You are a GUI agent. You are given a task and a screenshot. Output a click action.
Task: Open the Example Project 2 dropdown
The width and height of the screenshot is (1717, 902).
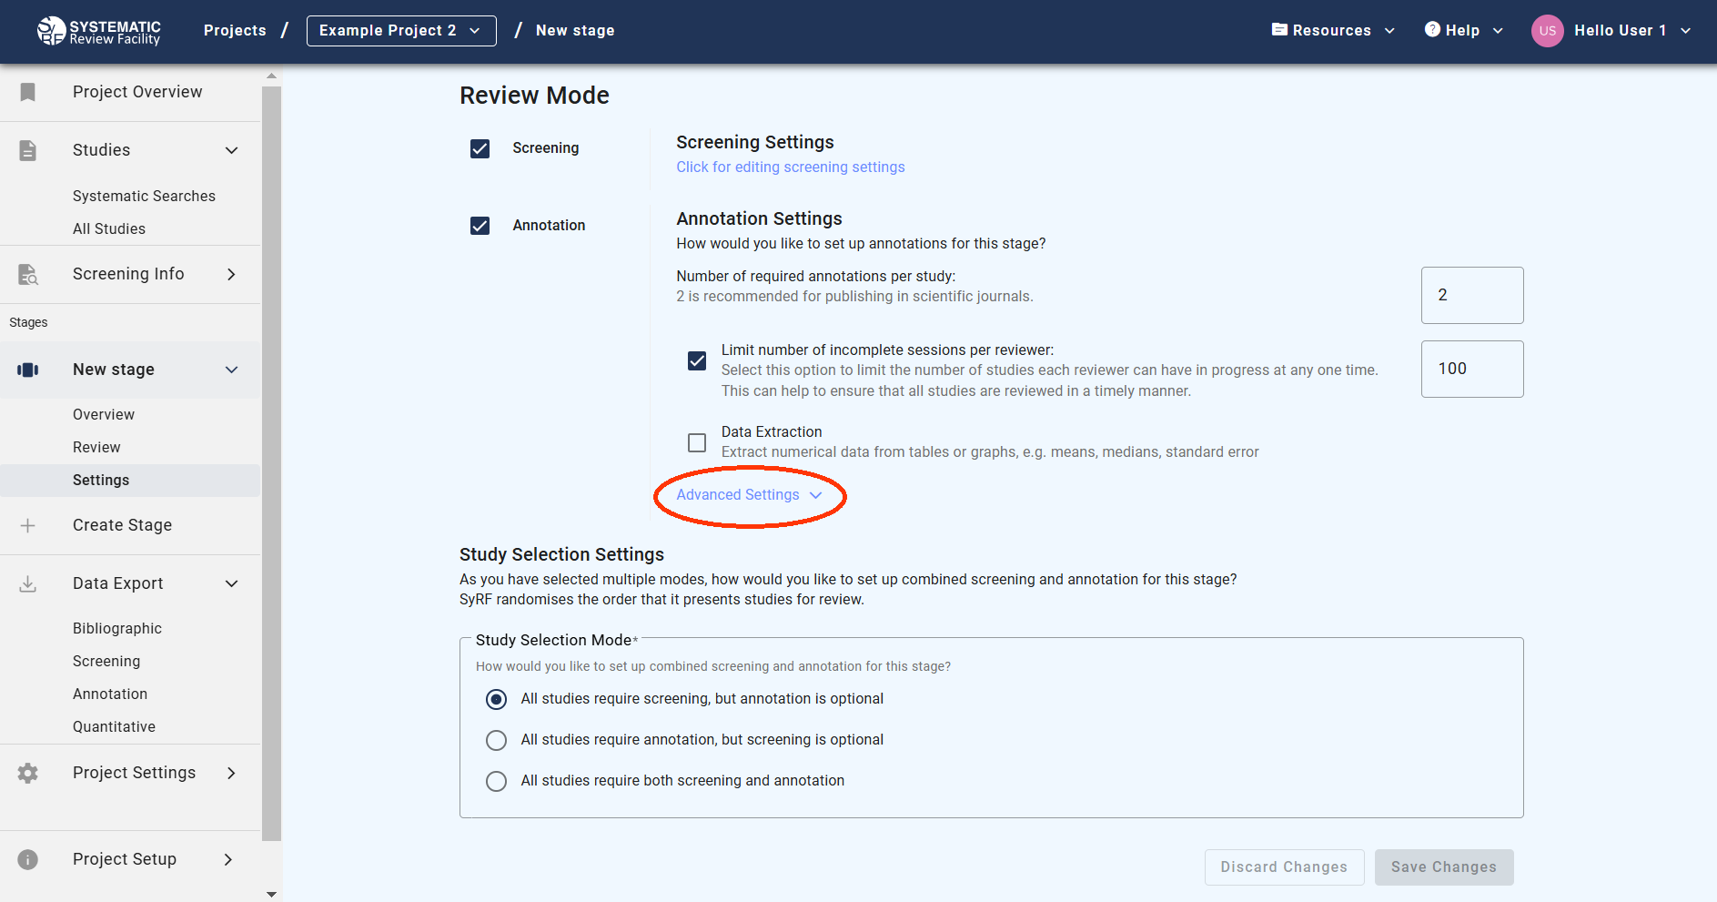pyautogui.click(x=400, y=30)
